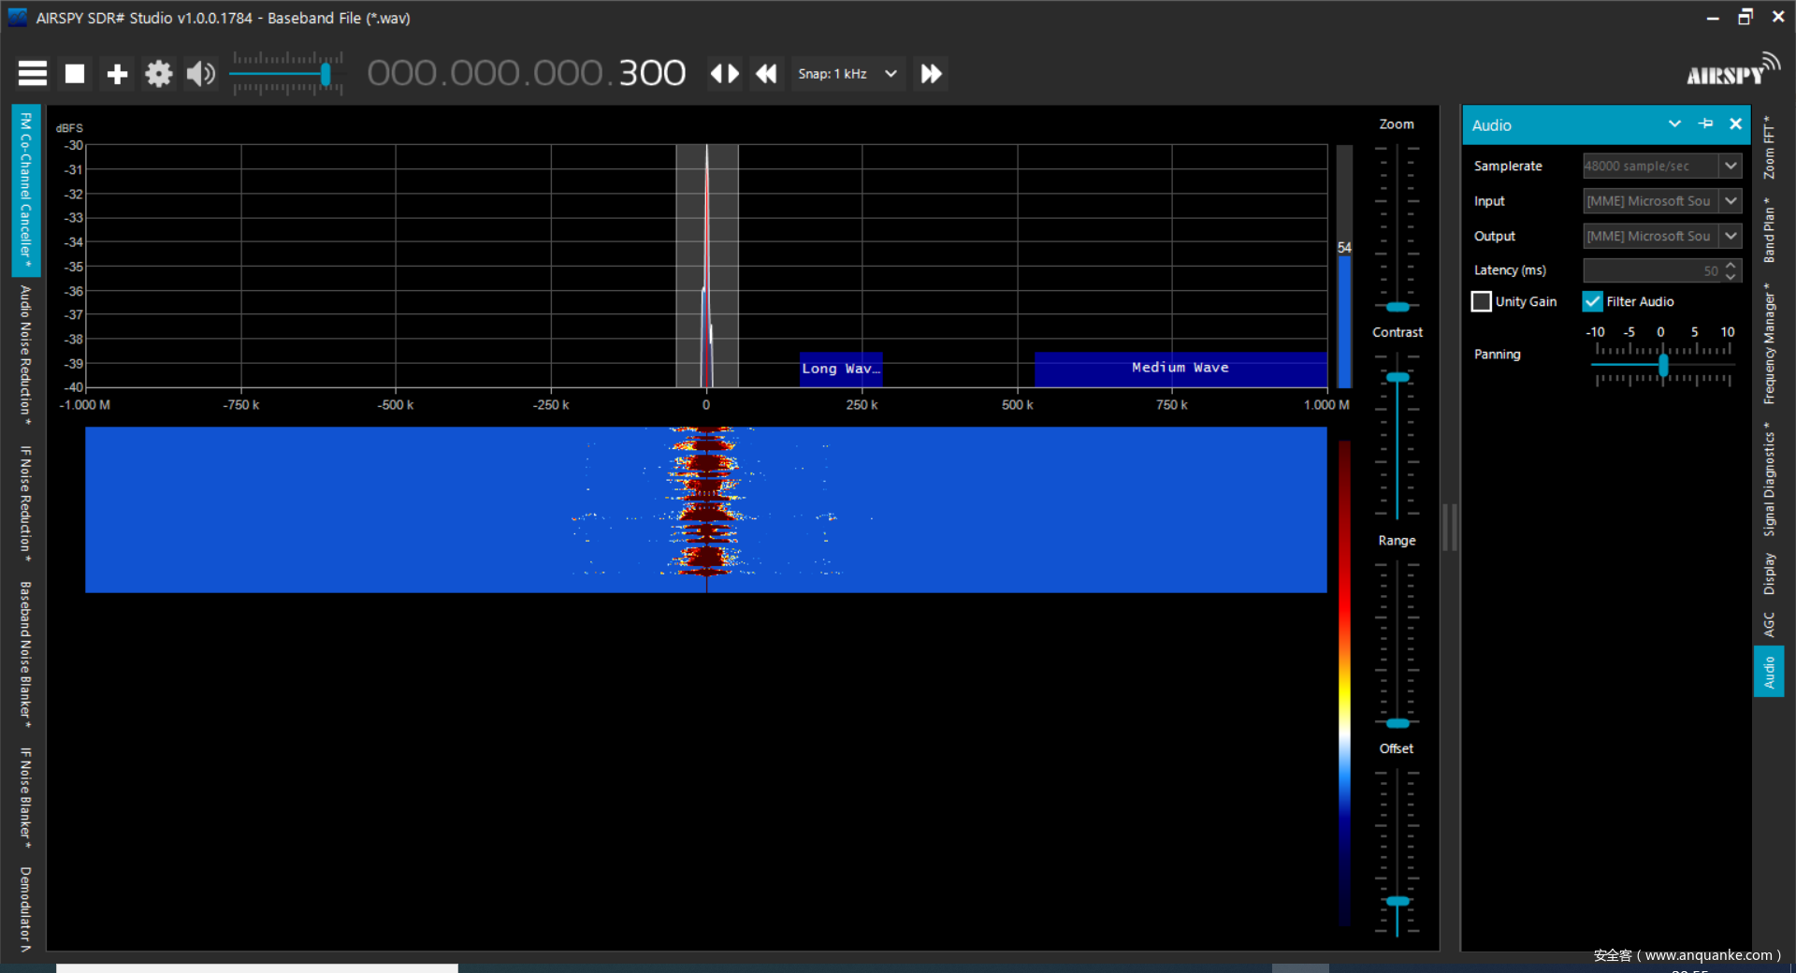Open FM Co-Channel Canceller side tab

pos(26,190)
